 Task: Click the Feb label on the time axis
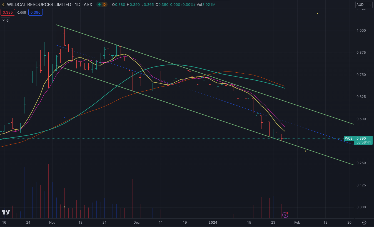pyautogui.click(x=297, y=223)
